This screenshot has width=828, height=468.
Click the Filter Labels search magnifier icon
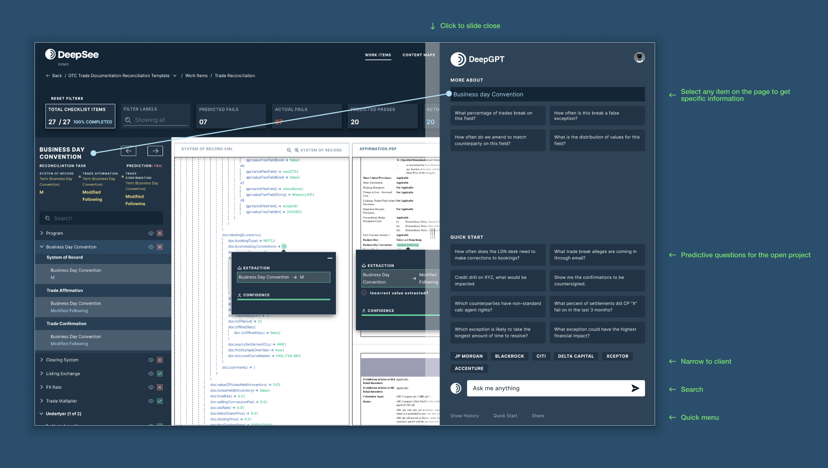128,120
